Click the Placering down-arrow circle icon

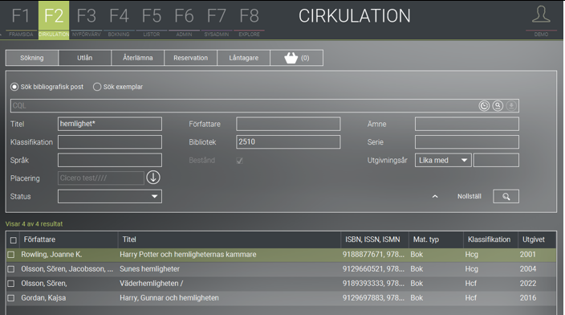pos(153,178)
